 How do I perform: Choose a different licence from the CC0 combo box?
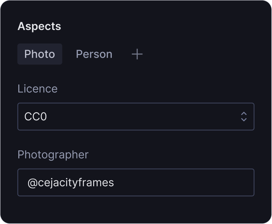coord(135,117)
